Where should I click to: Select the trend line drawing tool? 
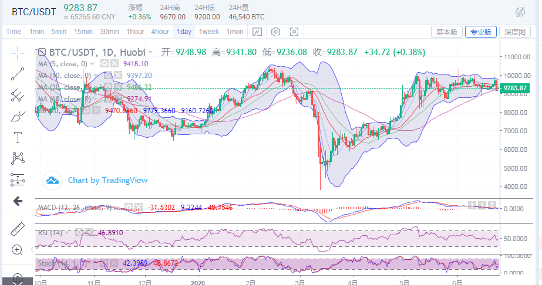[x=18, y=74]
